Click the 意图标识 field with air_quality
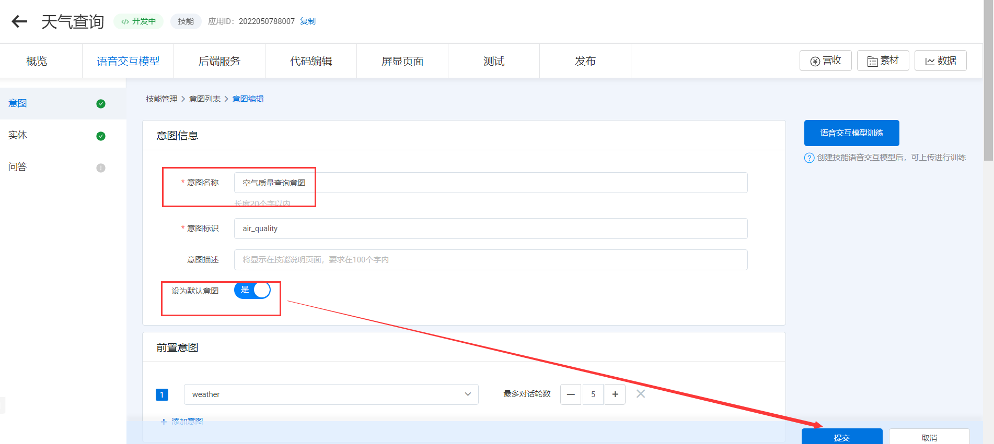This screenshot has height=444, width=994. [491, 229]
